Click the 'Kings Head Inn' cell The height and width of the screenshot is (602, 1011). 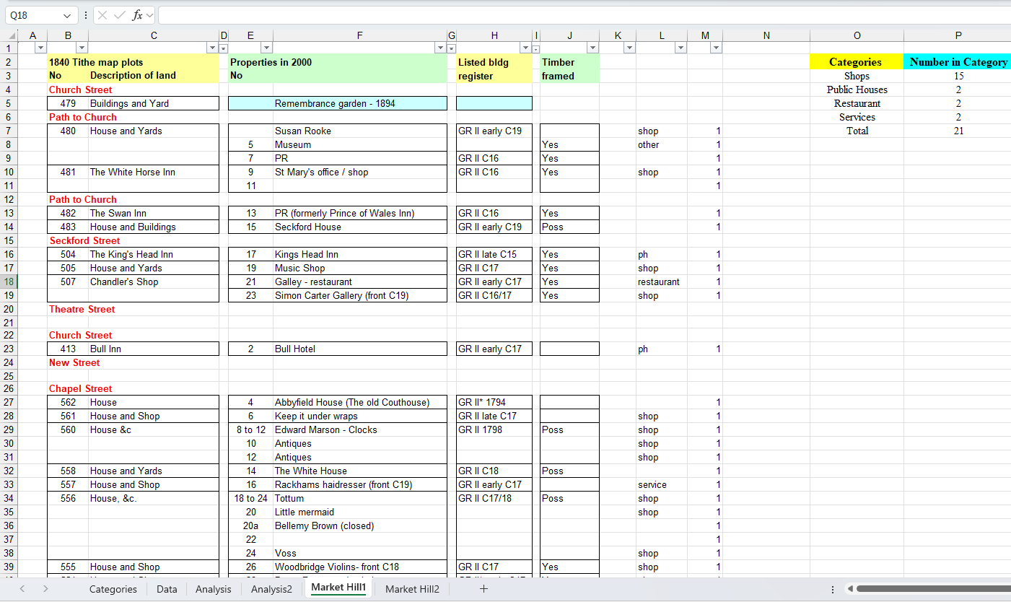pyautogui.click(x=359, y=254)
